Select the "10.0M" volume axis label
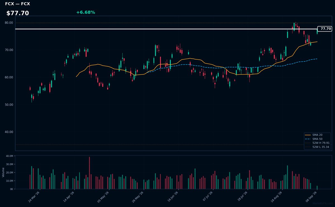The width and height of the screenshot is (335, 207). 10,181
